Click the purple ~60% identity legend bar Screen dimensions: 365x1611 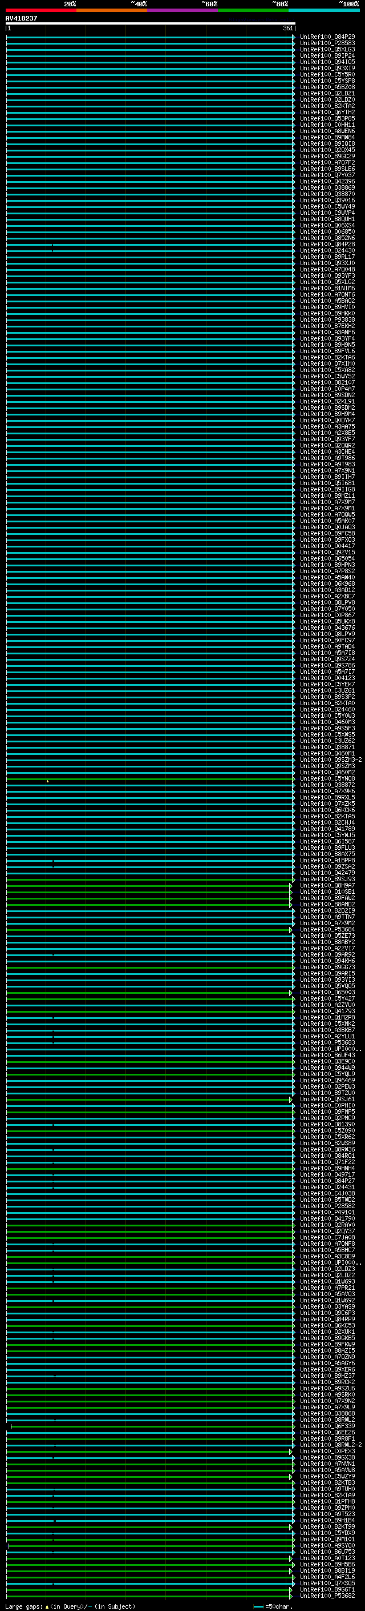click(183, 10)
